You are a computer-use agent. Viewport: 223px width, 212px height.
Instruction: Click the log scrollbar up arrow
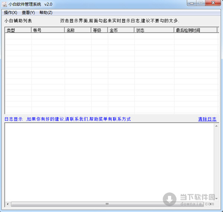click(x=216, y=126)
